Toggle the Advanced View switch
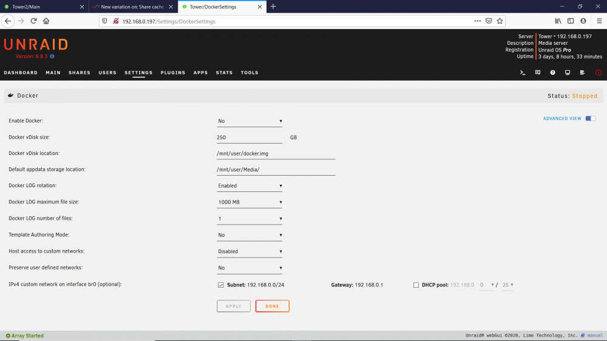607x341 pixels. 591,119
